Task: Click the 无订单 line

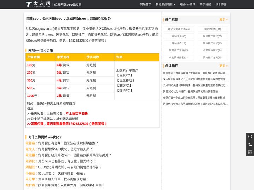Action: pyautogui.click(x=58, y=179)
